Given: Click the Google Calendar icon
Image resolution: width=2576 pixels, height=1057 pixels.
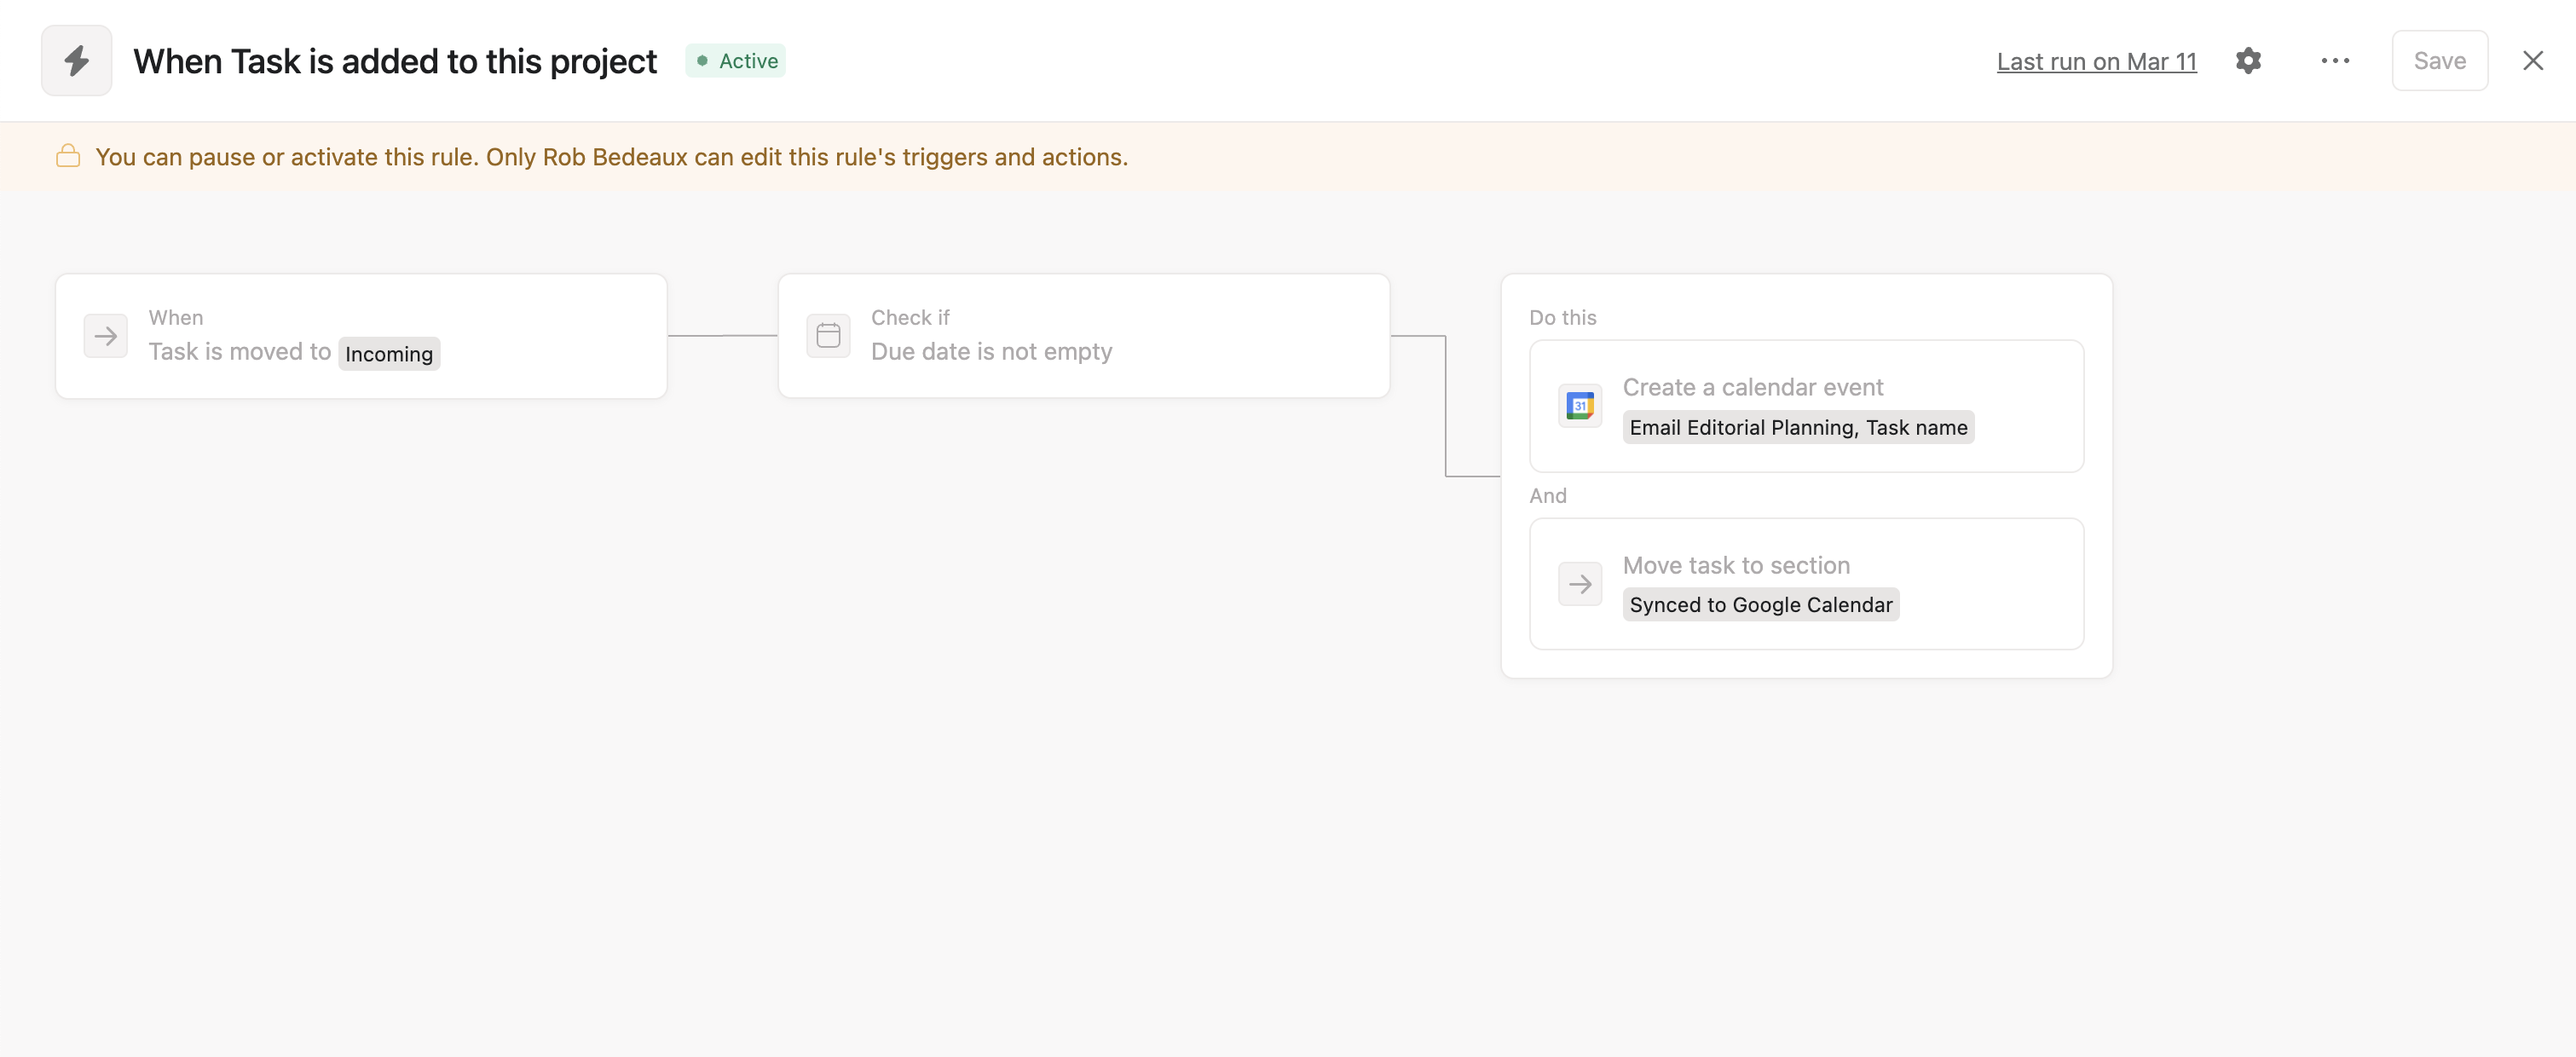Looking at the screenshot, I should pyautogui.click(x=1580, y=406).
